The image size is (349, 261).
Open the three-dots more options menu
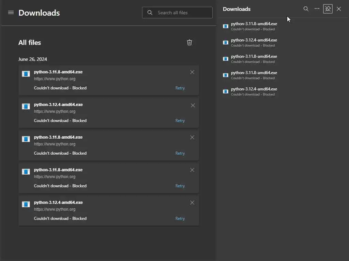coord(317,9)
